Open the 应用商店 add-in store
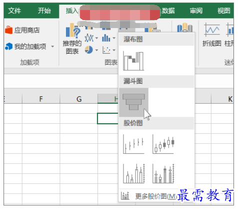The height and width of the screenshot is (211, 238). tap(22, 30)
